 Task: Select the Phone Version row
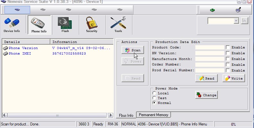58,48
